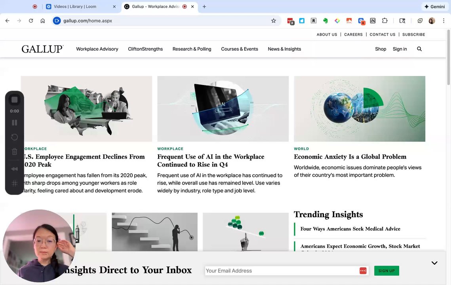Screen dimensions: 451x285
Task: Close the Gallup tab
Action: click(192, 6)
